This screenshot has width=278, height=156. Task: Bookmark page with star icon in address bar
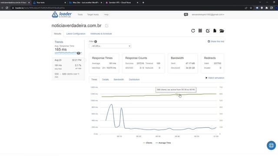tap(251, 8)
